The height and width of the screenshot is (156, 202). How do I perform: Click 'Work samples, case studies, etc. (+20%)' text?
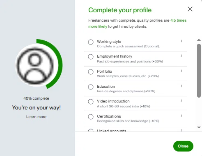[x=128, y=76]
